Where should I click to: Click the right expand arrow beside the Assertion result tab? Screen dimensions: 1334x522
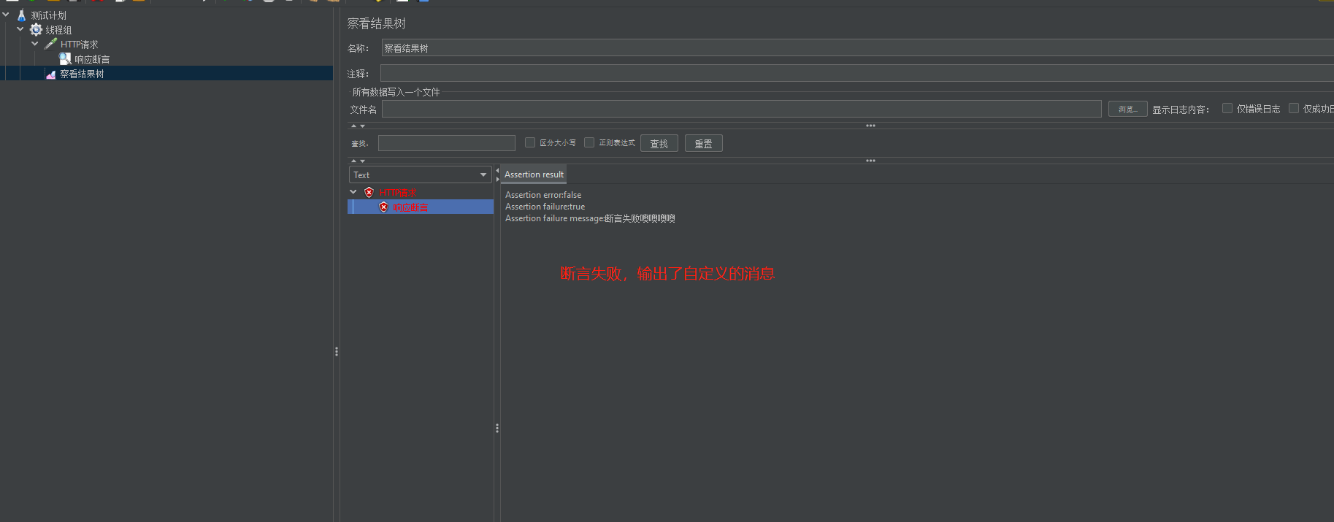[497, 179]
